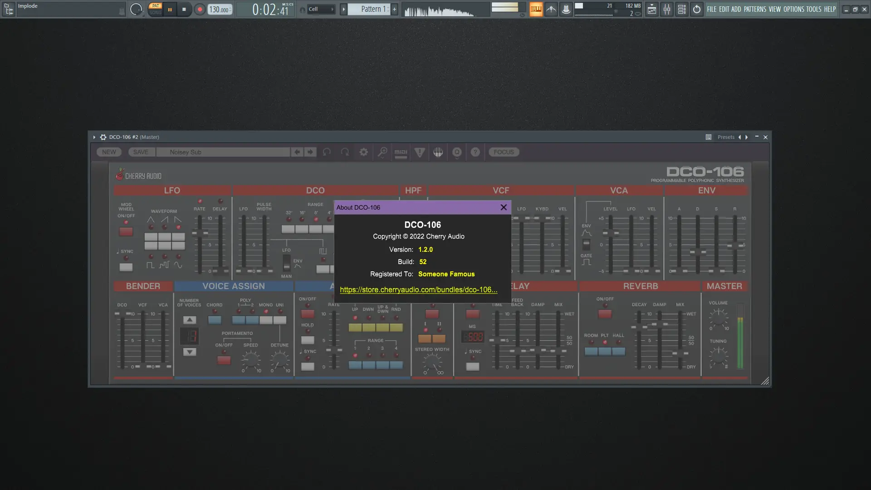Viewport: 871px width, 490px height.
Task: Enable PORTAMENTO with its ON/OFF button
Action: point(224,360)
